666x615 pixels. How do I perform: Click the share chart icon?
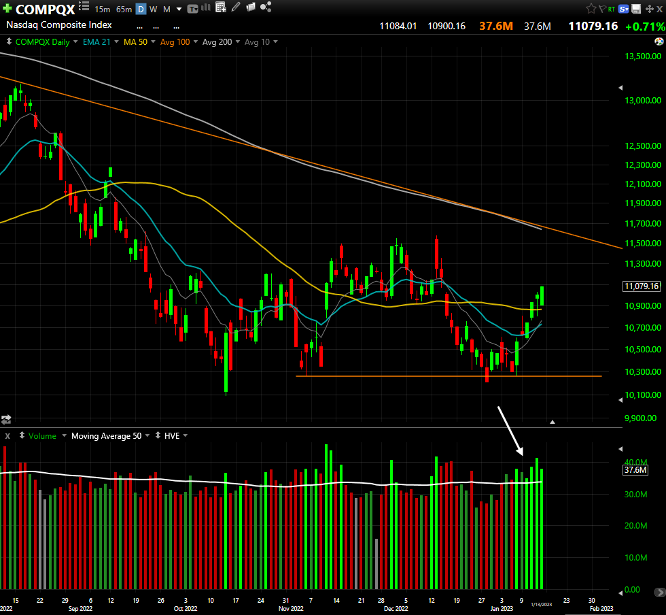coord(266,7)
